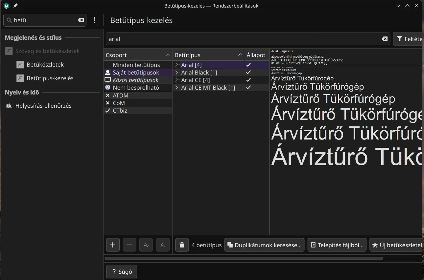
Task: Click Duplikátumok keresése button
Action: [x=265, y=245]
